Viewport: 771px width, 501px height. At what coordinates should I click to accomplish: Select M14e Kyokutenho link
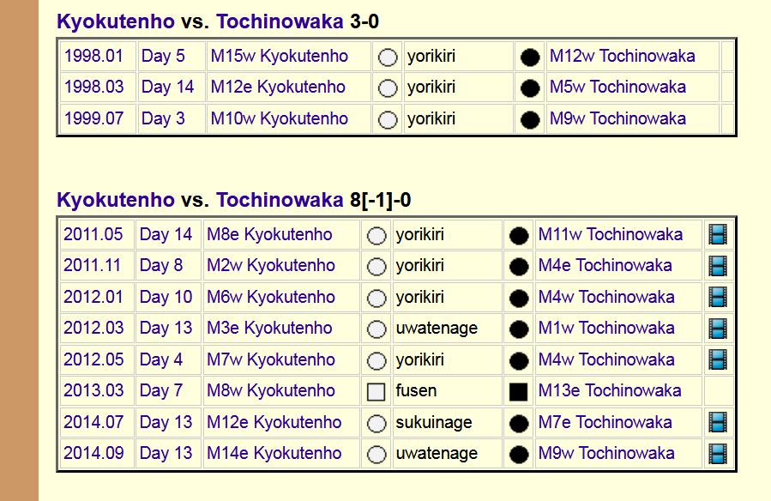coord(274,453)
